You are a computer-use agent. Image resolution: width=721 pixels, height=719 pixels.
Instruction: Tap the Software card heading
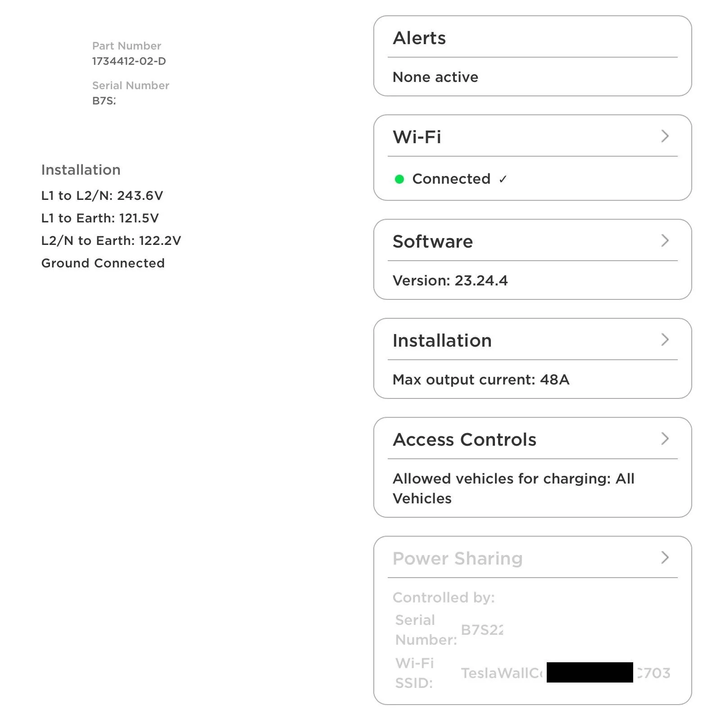tap(433, 242)
